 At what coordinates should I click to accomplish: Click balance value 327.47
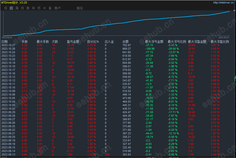pos(127,144)
